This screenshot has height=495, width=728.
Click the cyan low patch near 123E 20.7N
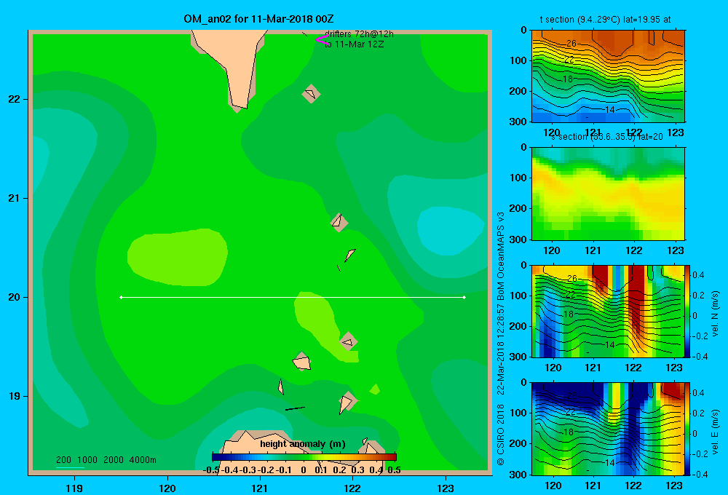(x=451, y=230)
